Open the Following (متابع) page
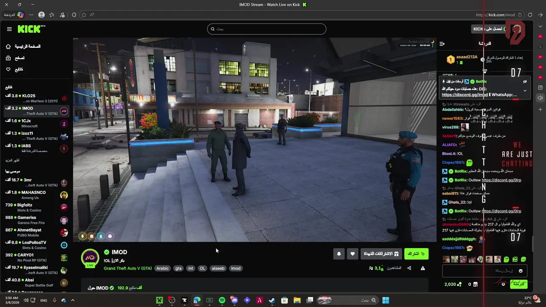 [14, 70]
